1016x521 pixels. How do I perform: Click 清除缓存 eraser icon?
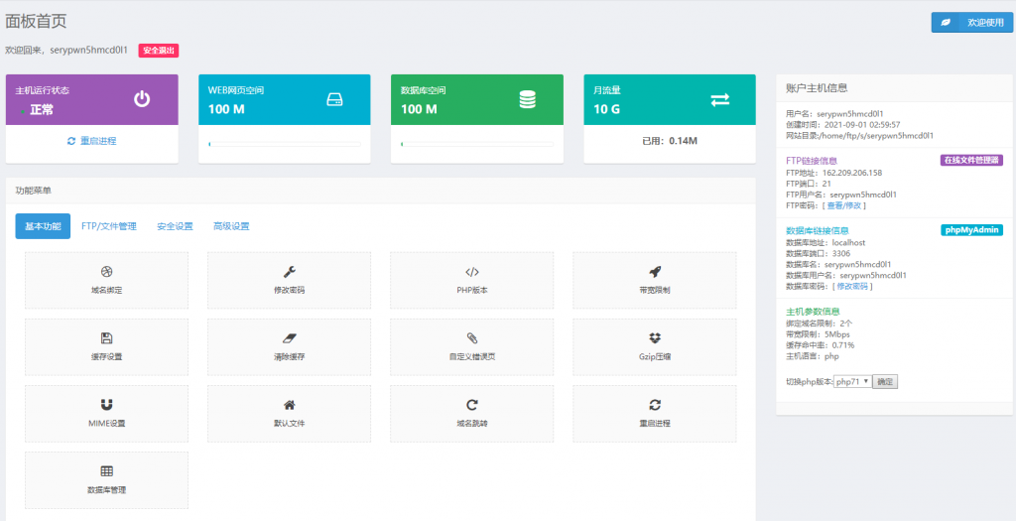tap(289, 337)
